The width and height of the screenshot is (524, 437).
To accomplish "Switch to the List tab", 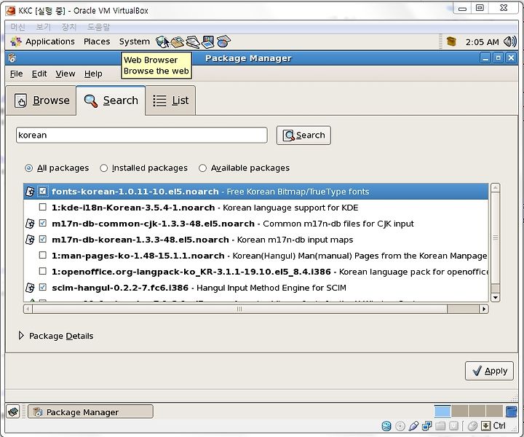I will click(170, 101).
